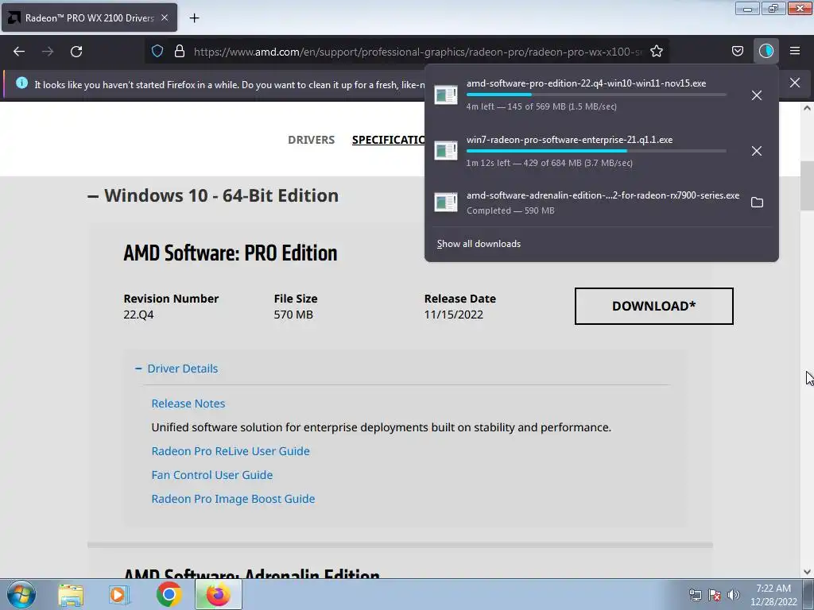
Task: Click the amd-software-adrenalin-edition file name
Action: tap(603, 195)
